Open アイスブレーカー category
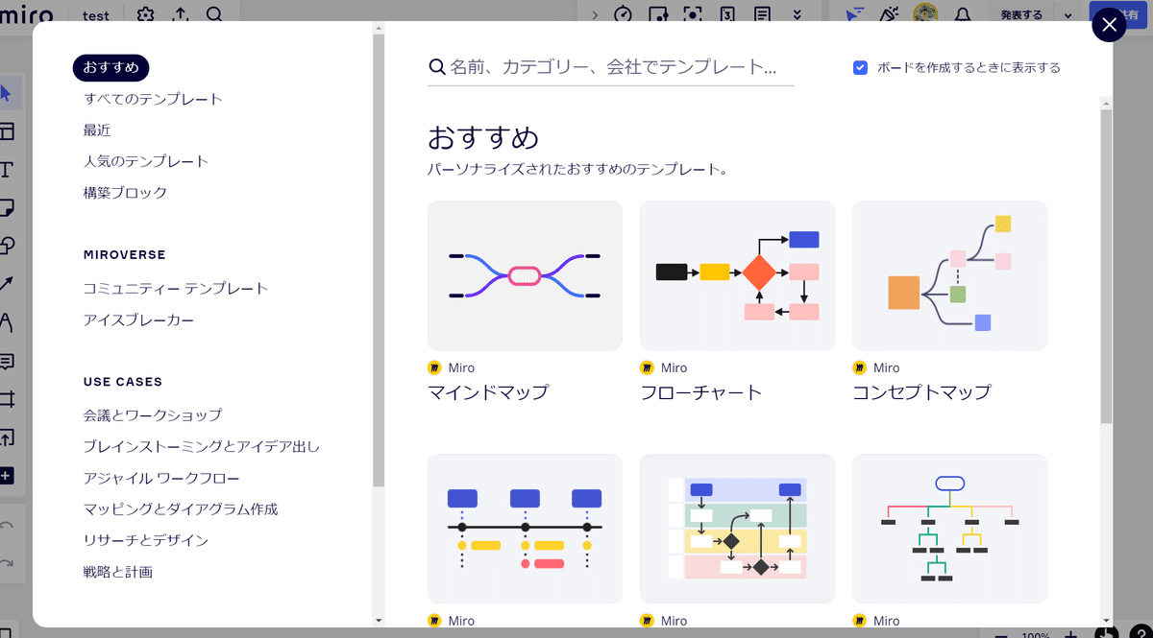The height and width of the screenshot is (638, 1153). tap(138, 319)
